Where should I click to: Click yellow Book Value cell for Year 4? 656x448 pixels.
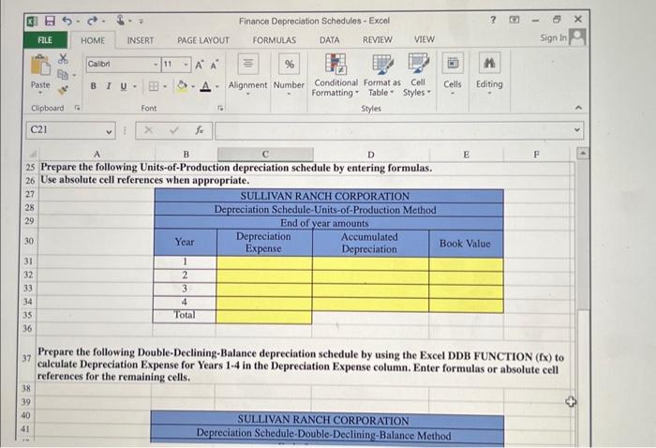coord(466,305)
